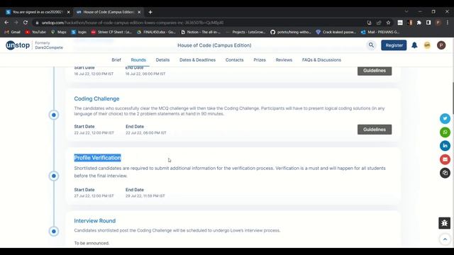The width and height of the screenshot is (454, 255).
Task: Click the gold coin icon in header
Action: click(x=427, y=45)
